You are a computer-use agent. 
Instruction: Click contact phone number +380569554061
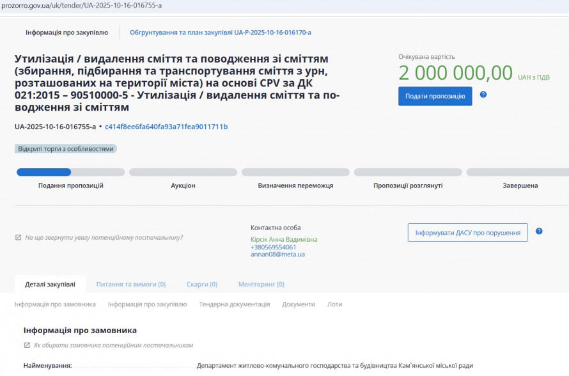point(273,247)
